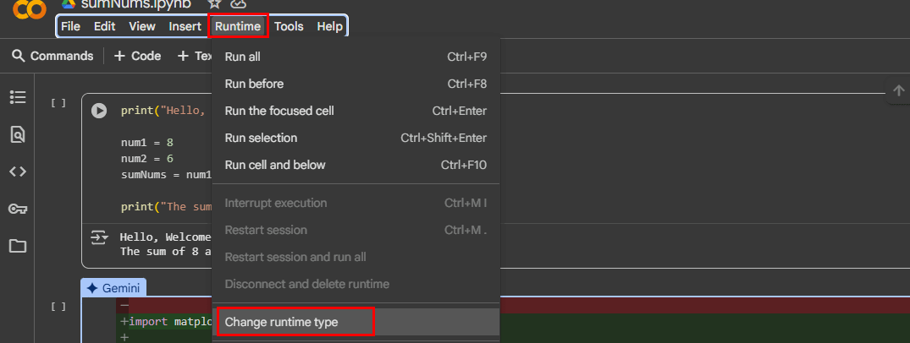Click the Colab logo

point(30,10)
